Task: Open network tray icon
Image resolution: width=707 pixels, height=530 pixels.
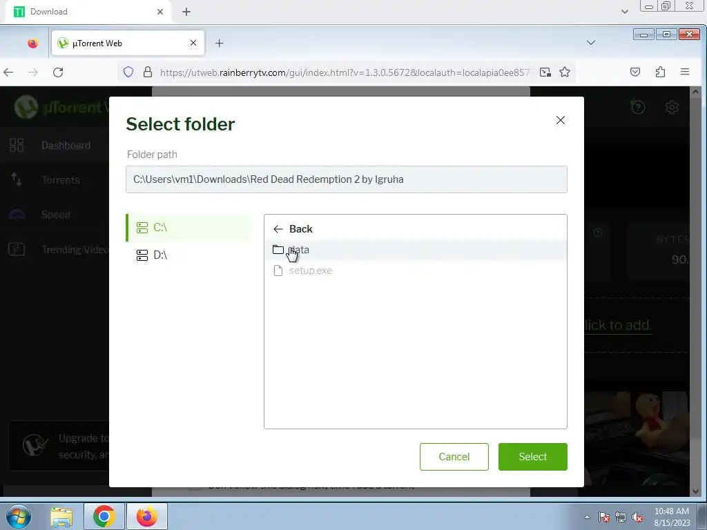Action: pyautogui.click(x=621, y=517)
